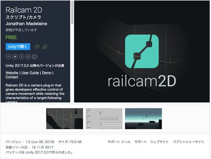Image resolution: width=211 pixels, height=159 pixels.
Task: Select the teal gradient scene thumbnail
Action: (143, 119)
